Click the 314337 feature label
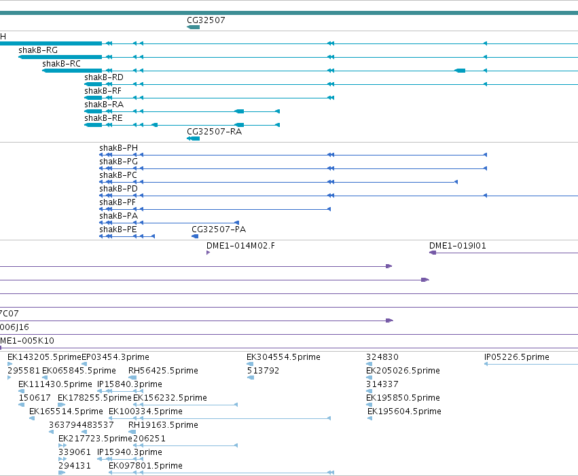Viewport: 578px width, 476px height. 382,384
